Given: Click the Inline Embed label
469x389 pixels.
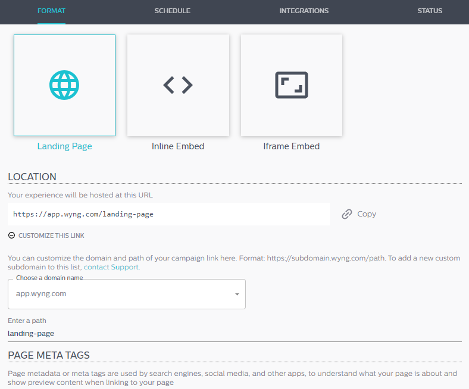Looking at the screenshot, I should pyautogui.click(x=178, y=146).
